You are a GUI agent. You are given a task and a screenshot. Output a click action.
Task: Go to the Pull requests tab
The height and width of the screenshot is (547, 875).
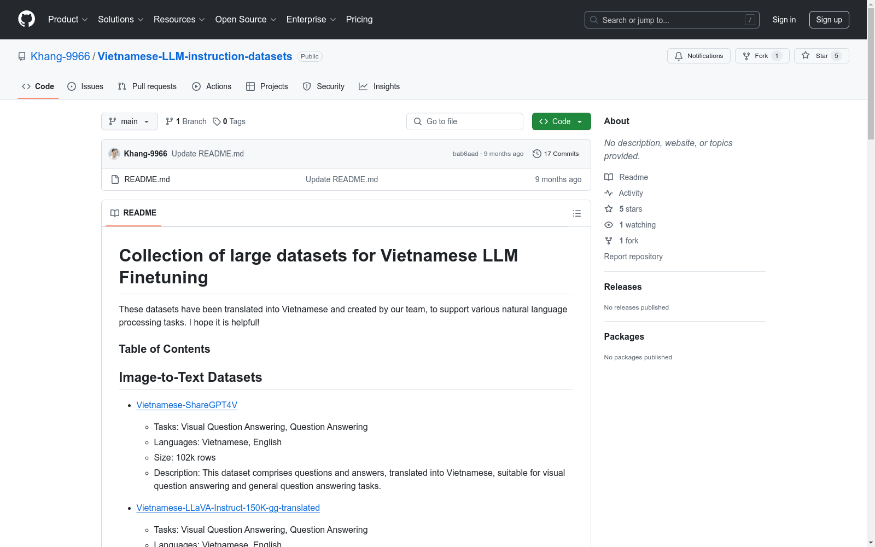[x=147, y=86]
